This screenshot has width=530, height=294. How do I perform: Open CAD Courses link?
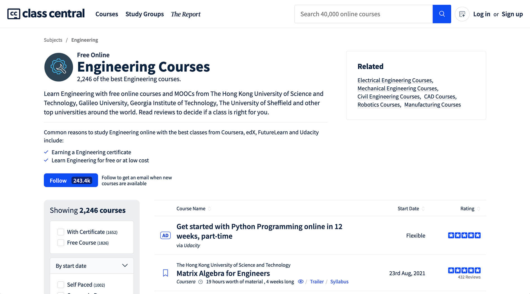coord(440,97)
